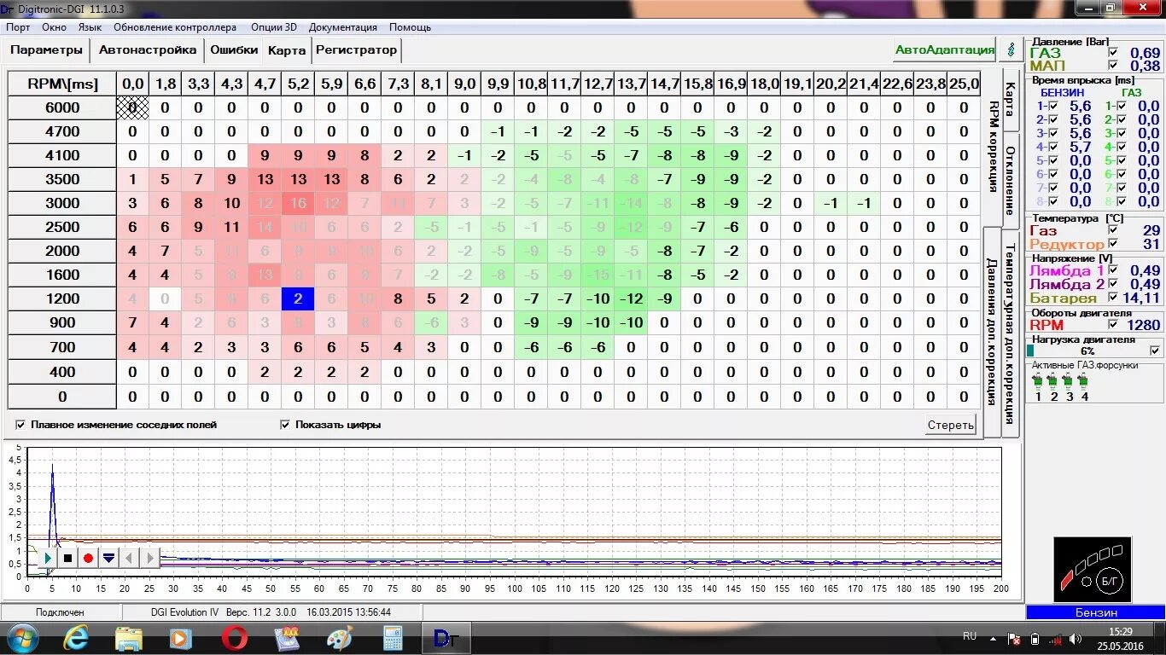Start recording with the red circle button
1166x655 pixels.
pyautogui.click(x=88, y=558)
